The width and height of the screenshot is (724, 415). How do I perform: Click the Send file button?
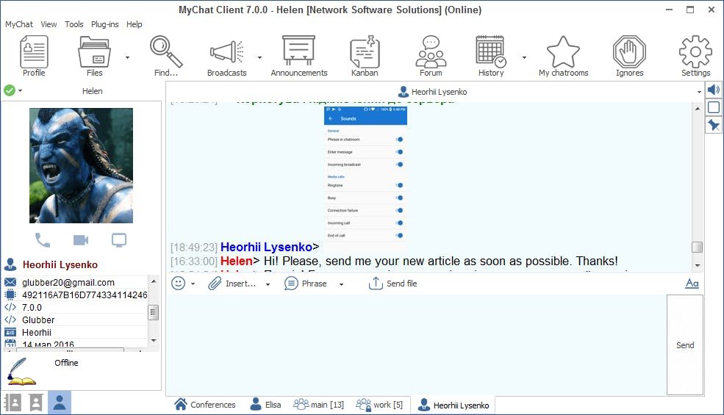[x=393, y=284]
